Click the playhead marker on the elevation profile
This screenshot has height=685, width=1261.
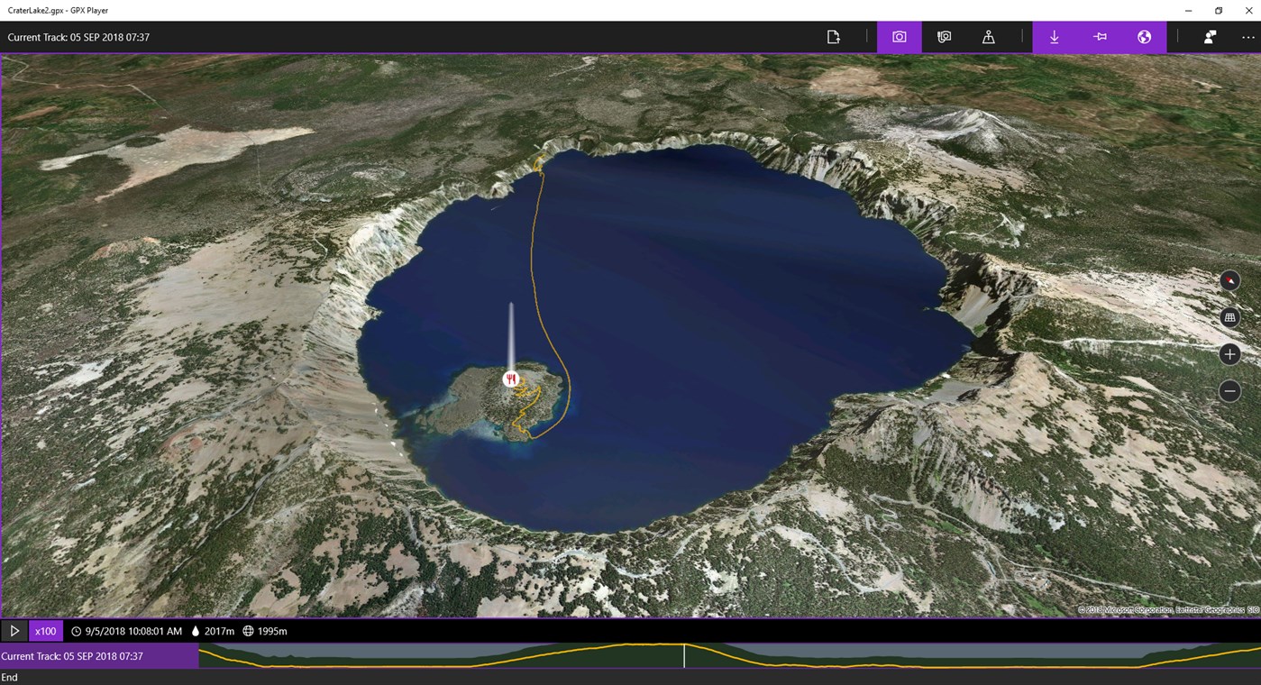click(684, 656)
